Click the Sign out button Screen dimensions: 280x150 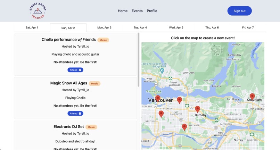tap(239, 11)
